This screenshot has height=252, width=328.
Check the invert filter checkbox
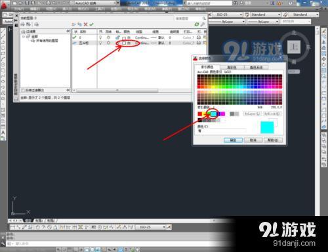point(23,91)
